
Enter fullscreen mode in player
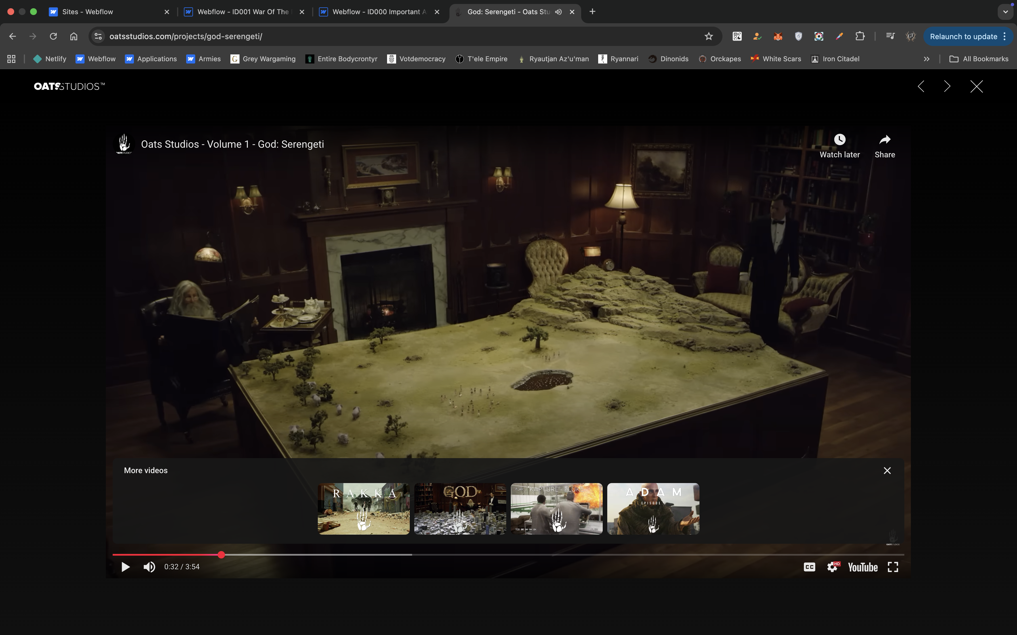[x=893, y=567]
